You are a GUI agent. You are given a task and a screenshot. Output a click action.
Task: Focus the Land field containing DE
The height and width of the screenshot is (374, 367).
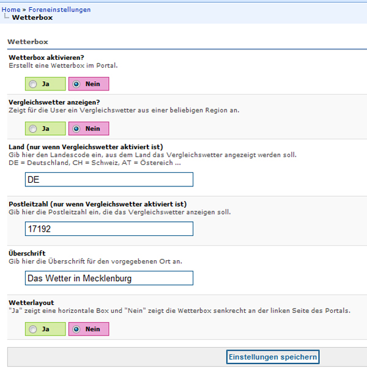[x=109, y=180]
